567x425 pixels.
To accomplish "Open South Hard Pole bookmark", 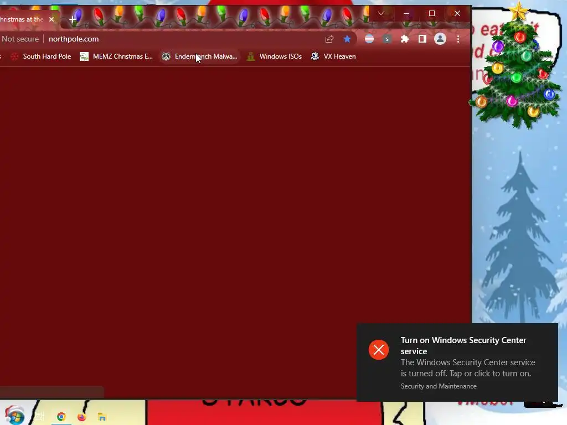I will coord(40,56).
